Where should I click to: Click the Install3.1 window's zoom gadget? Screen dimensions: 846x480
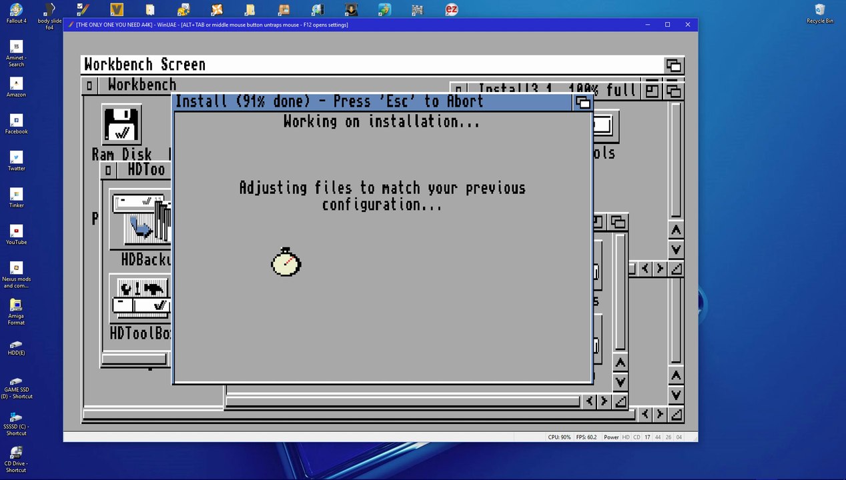(x=652, y=91)
